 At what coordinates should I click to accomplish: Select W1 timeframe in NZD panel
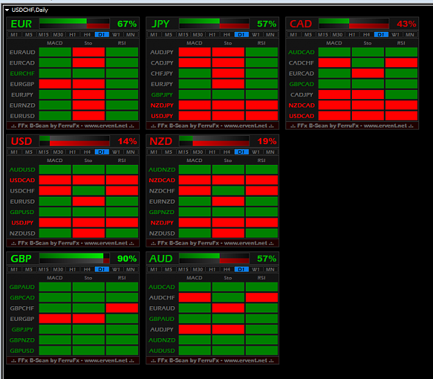pyautogui.click(x=256, y=152)
